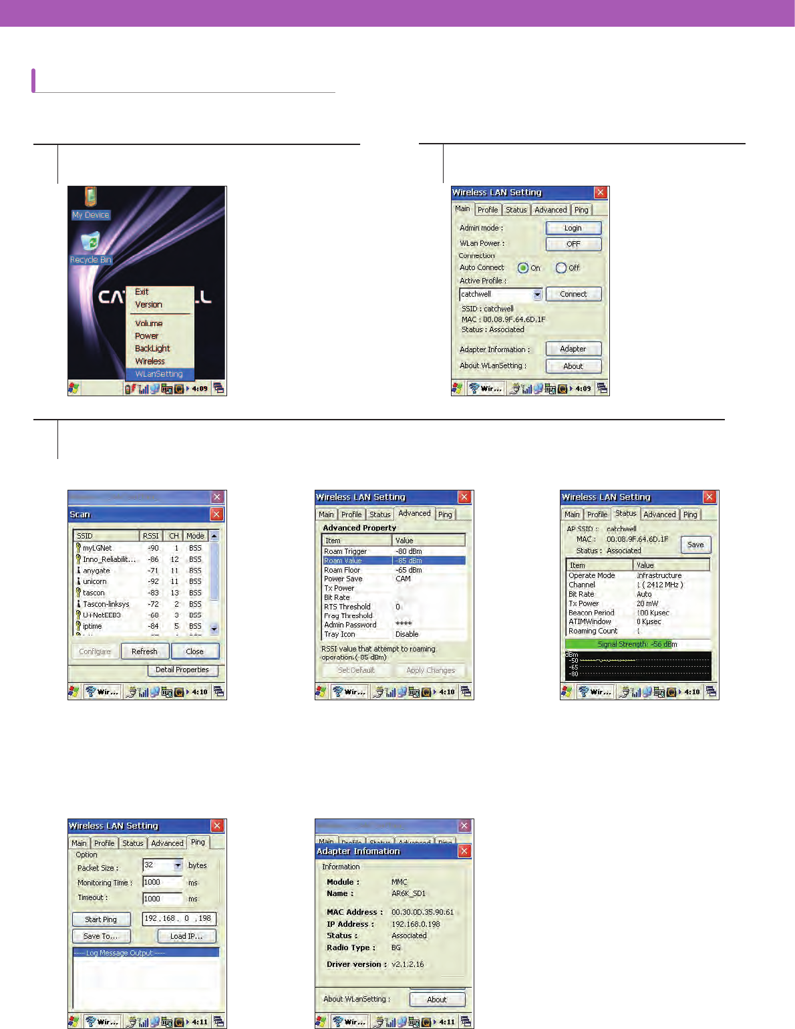Image resolution: width=795 pixels, height=1029 pixels.
Task: Click Connect button beside the catchwell profile
Action: [x=573, y=294]
